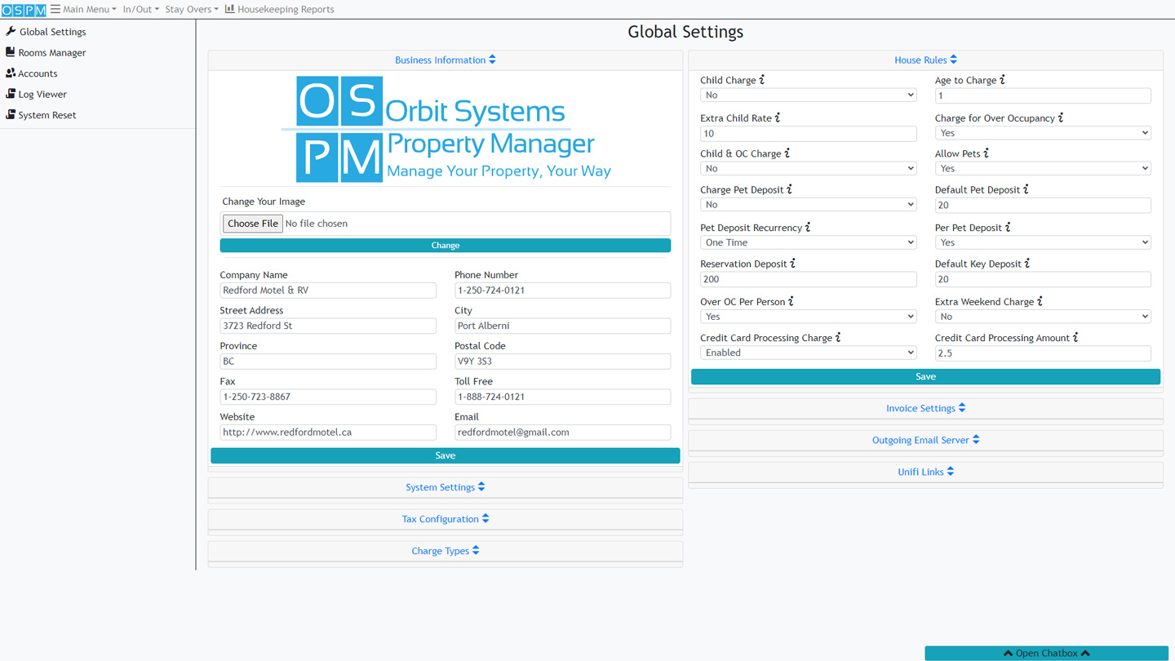This screenshot has width=1175, height=661.
Task: Show info for Charge Pet Deposit
Action: click(790, 189)
